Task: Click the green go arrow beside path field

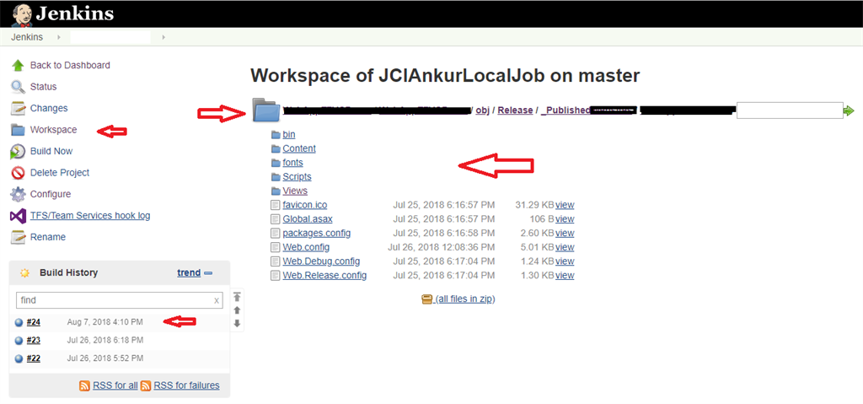Action: tap(849, 110)
